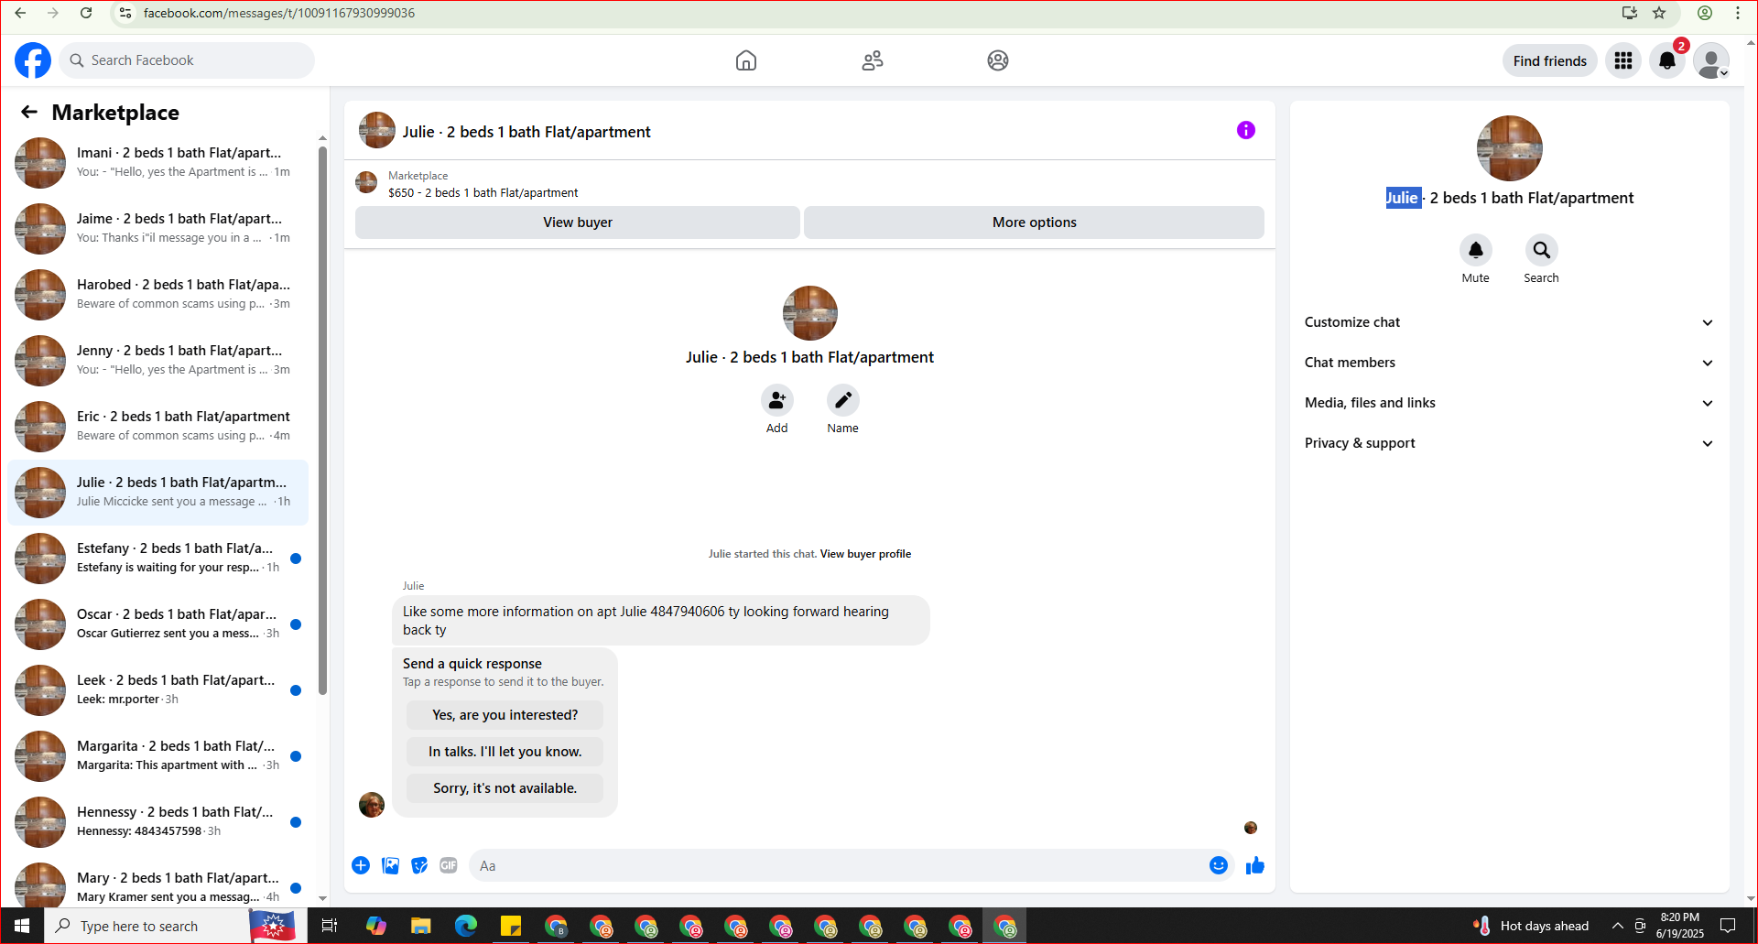
Task: Open Microsoft Edge from the taskbar
Action: 466,926
